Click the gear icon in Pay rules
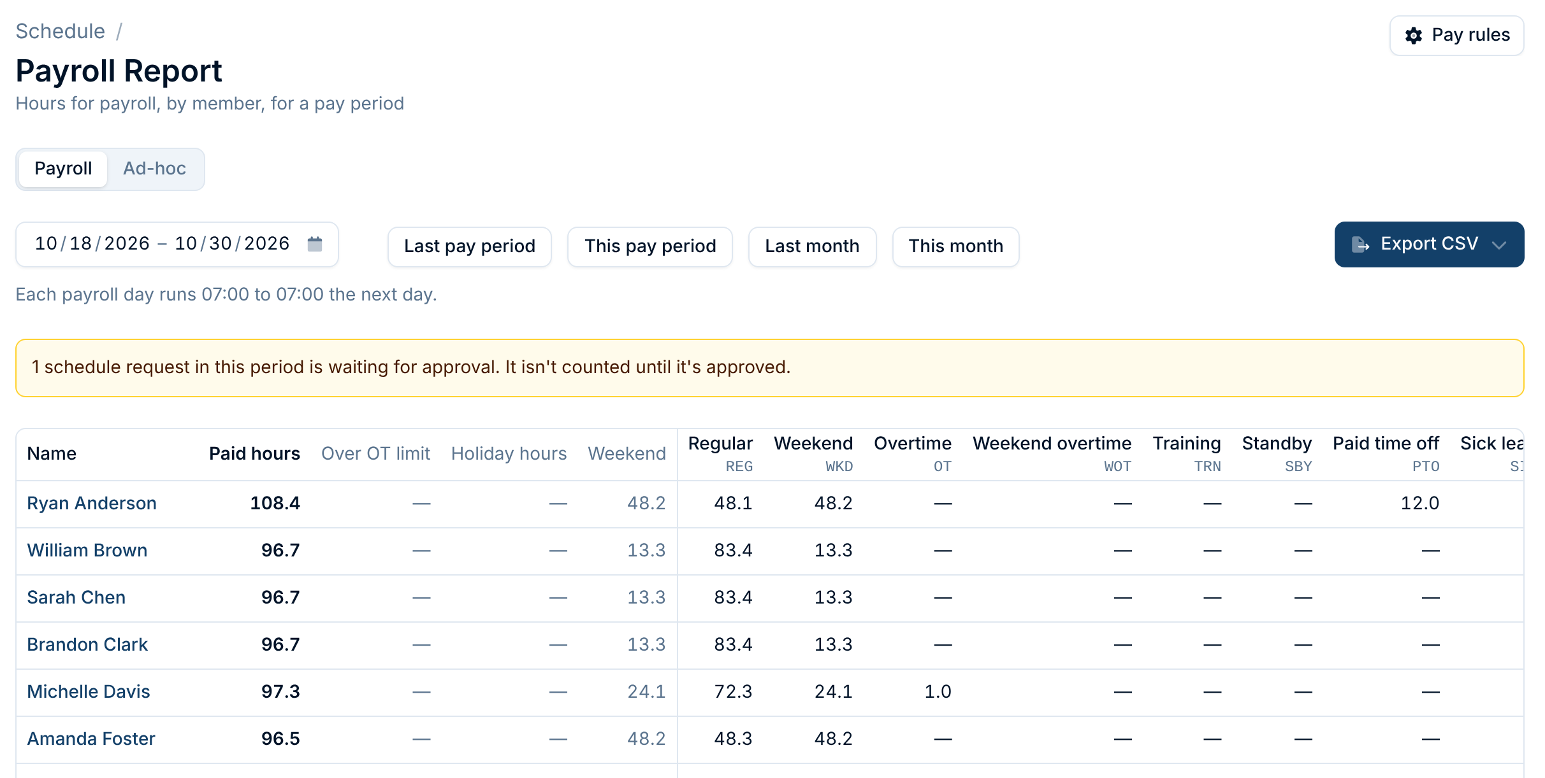The image size is (1545, 778). (1413, 36)
